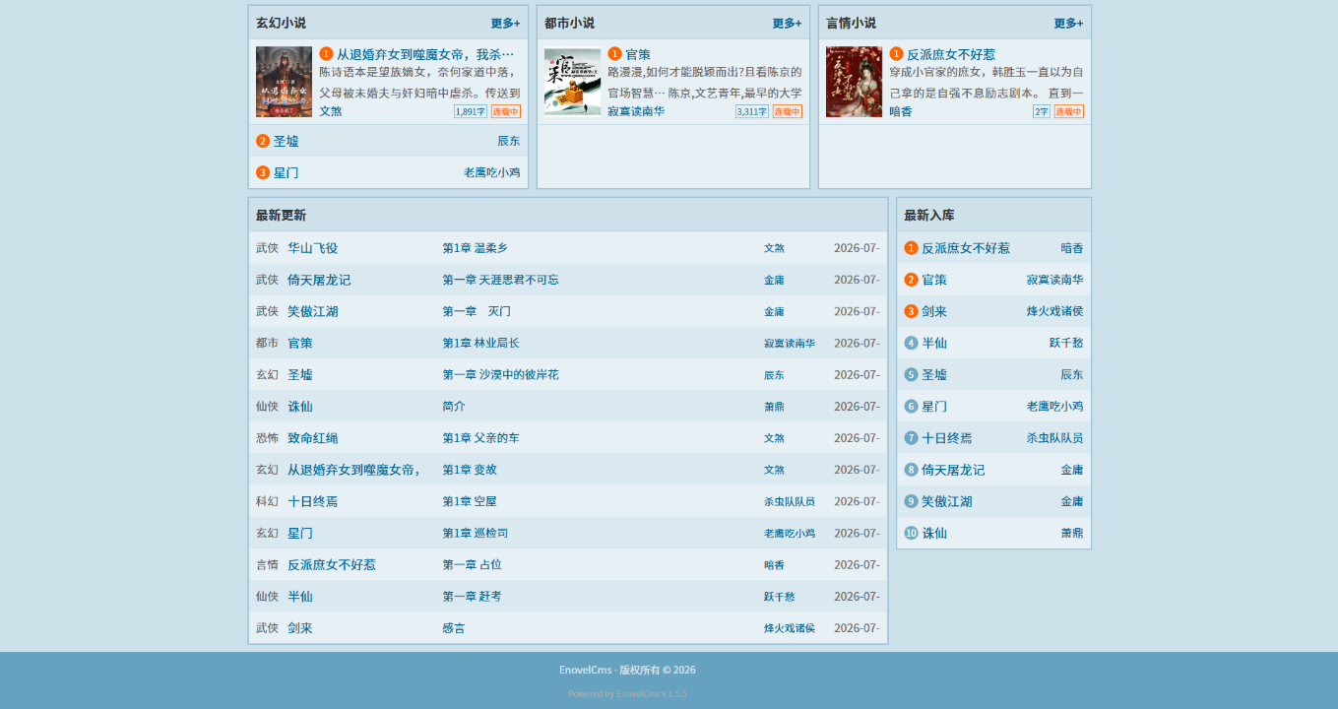Open chapter 第一章 占位
Screen dimensions: 1338x709
472,564
